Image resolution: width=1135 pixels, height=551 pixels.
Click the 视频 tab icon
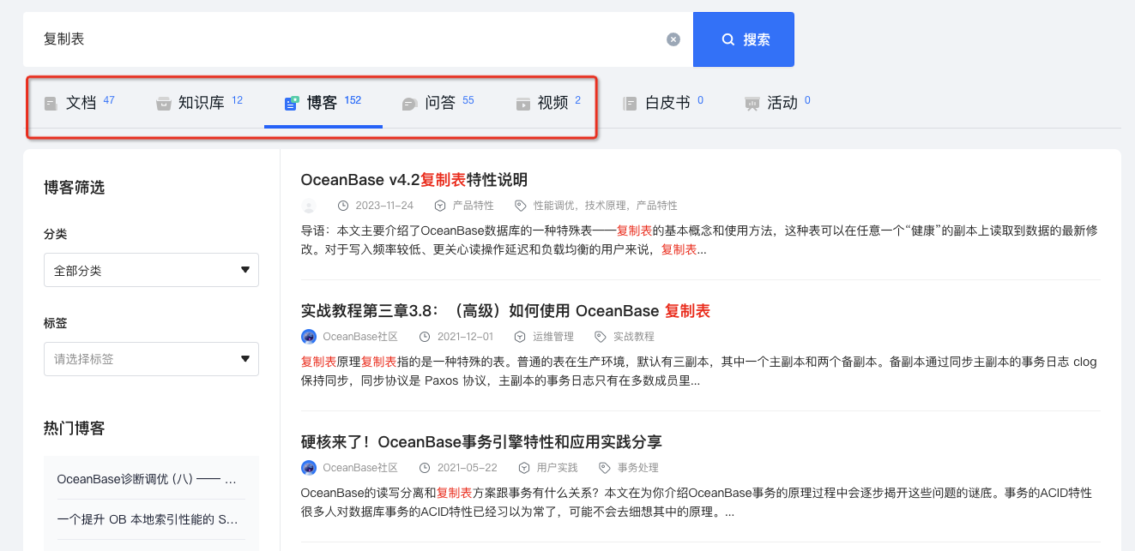[522, 104]
